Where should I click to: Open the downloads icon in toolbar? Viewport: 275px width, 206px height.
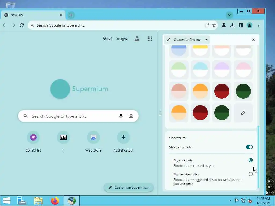tap(232, 25)
